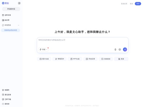The image size is (143, 107).
Task: Collapse the sidebar with the panel icon
Action: pos(19,3)
